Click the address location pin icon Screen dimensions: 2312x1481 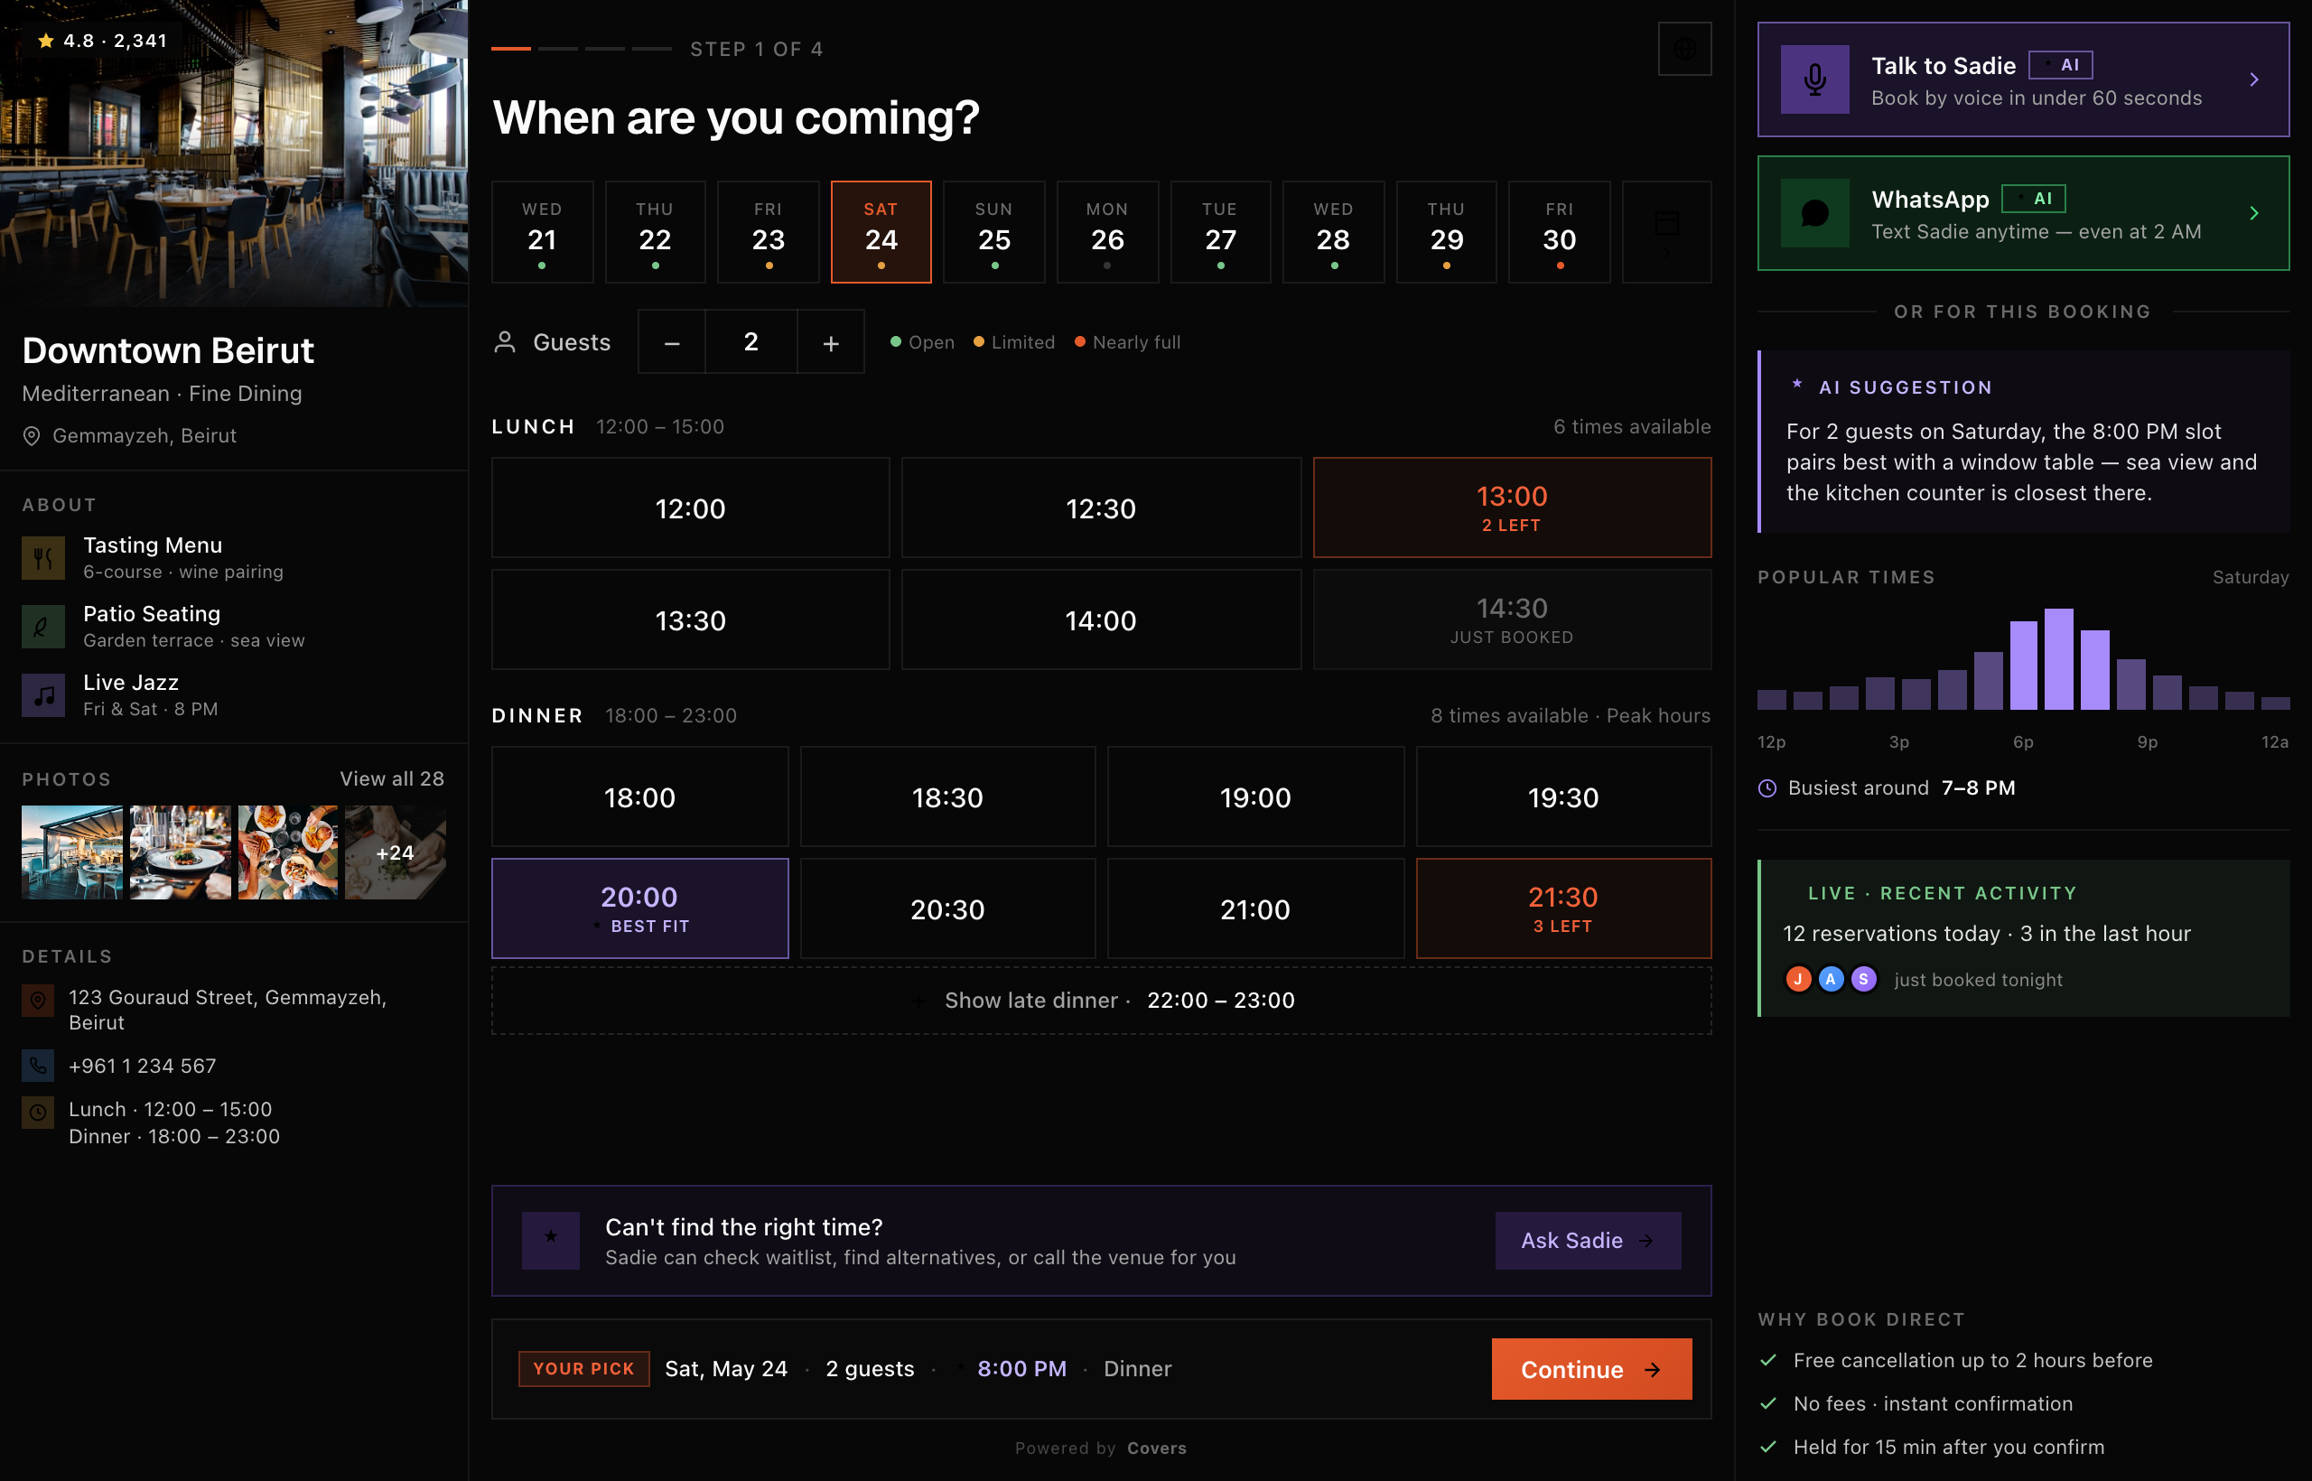[38, 1001]
